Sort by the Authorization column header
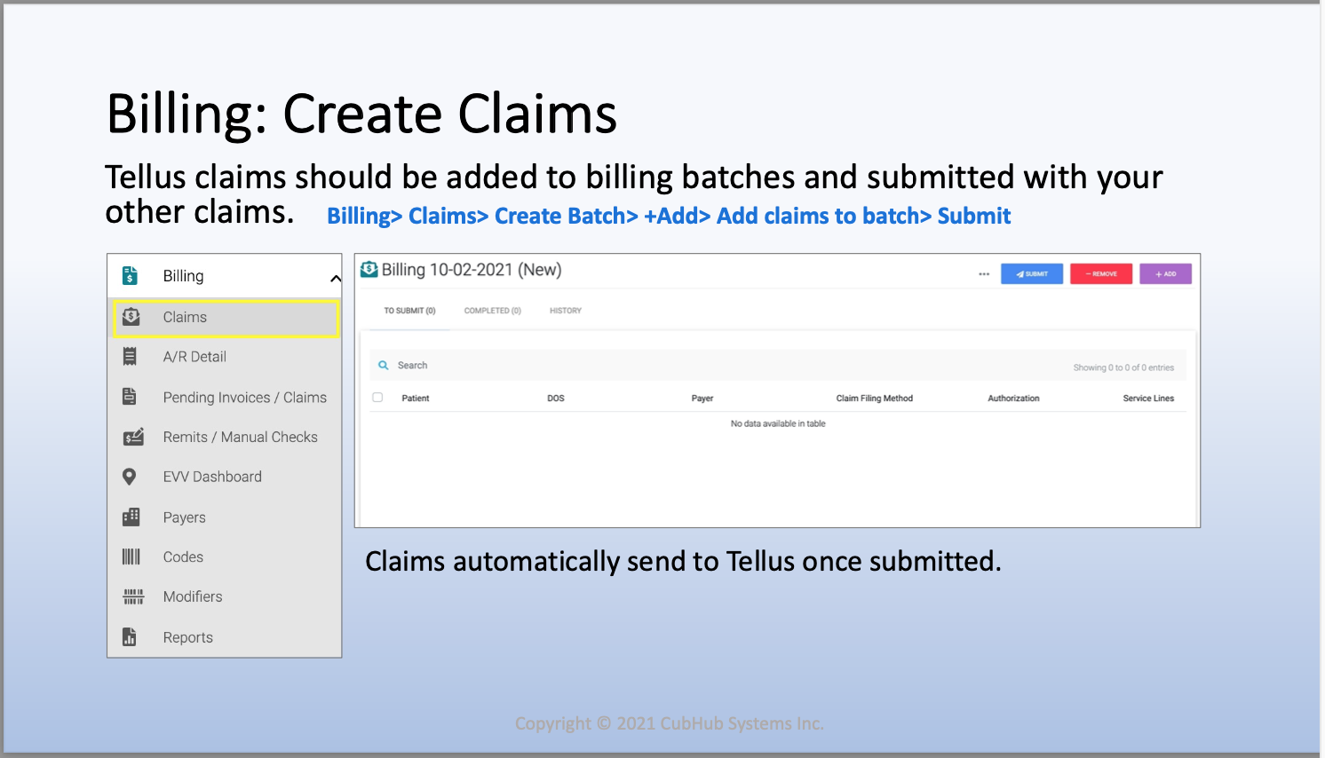1325x758 pixels. [x=1013, y=399]
